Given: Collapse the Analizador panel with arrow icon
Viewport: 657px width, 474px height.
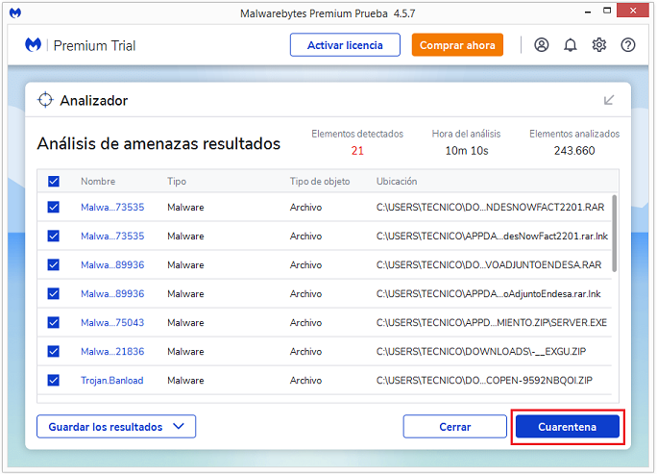Looking at the screenshot, I should [x=609, y=100].
